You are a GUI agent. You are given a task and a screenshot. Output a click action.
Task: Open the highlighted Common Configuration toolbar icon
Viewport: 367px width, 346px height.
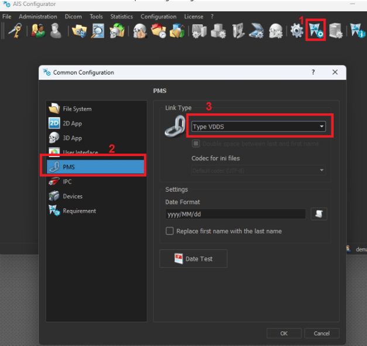(317, 31)
